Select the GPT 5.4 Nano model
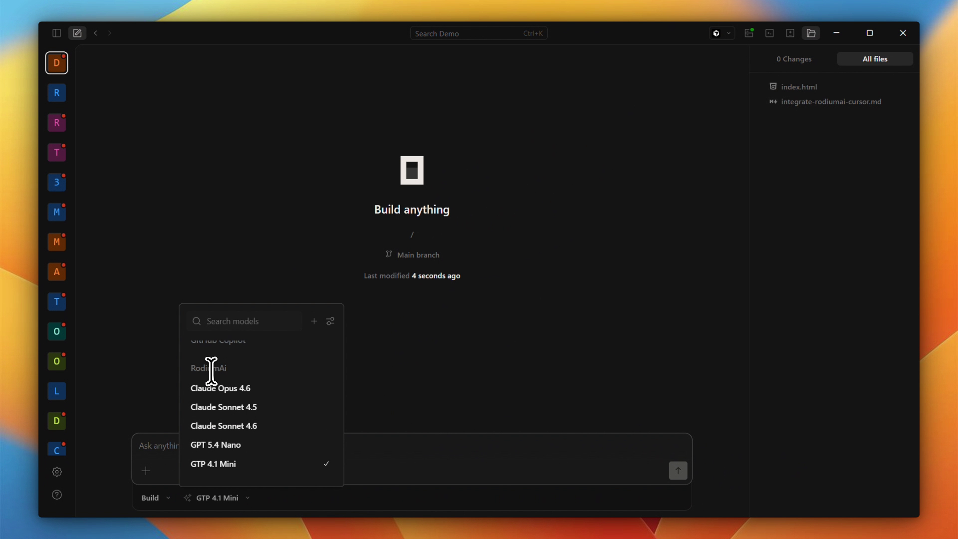Screen dimensions: 958x539 [x=261, y=445]
